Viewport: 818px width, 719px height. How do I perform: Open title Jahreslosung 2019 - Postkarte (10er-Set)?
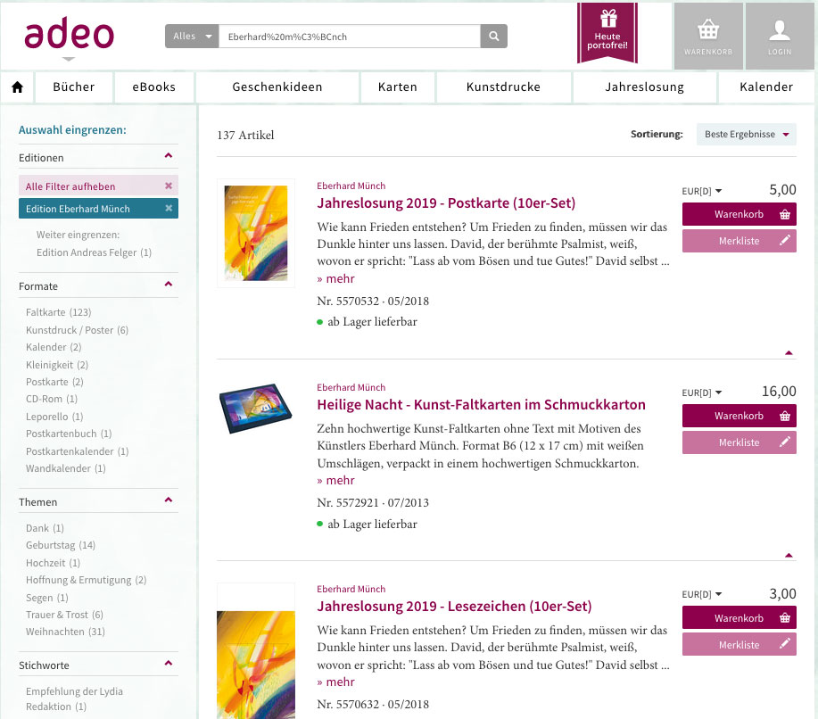click(446, 203)
